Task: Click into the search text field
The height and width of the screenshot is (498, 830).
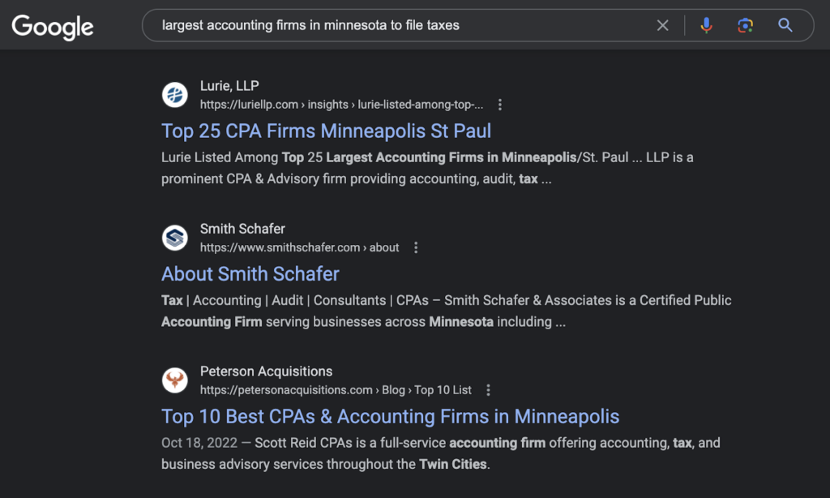Action: 397,25
